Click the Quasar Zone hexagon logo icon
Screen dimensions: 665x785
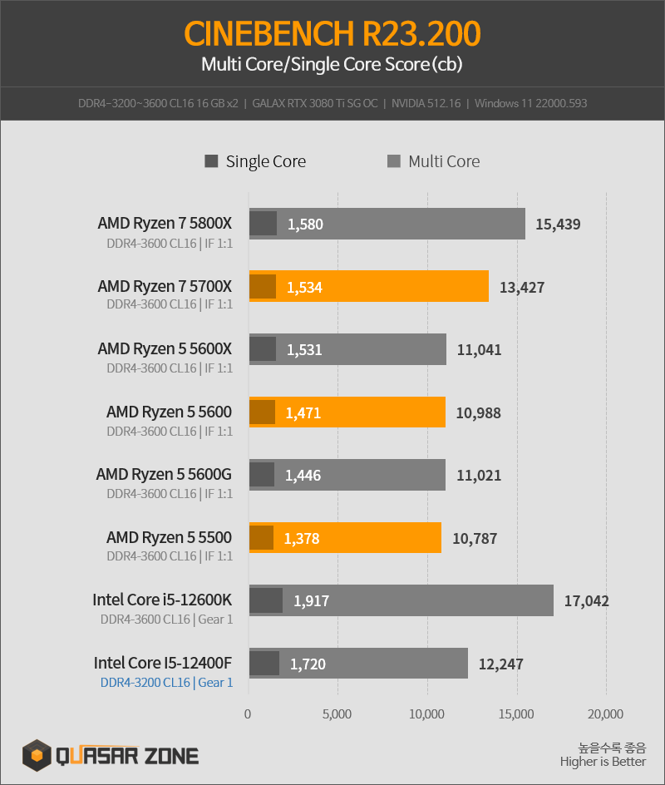click(x=37, y=755)
